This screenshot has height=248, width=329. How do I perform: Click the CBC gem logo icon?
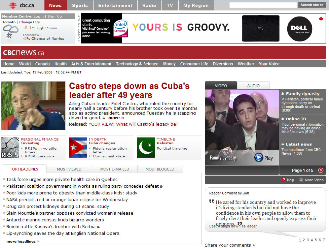[13, 5]
